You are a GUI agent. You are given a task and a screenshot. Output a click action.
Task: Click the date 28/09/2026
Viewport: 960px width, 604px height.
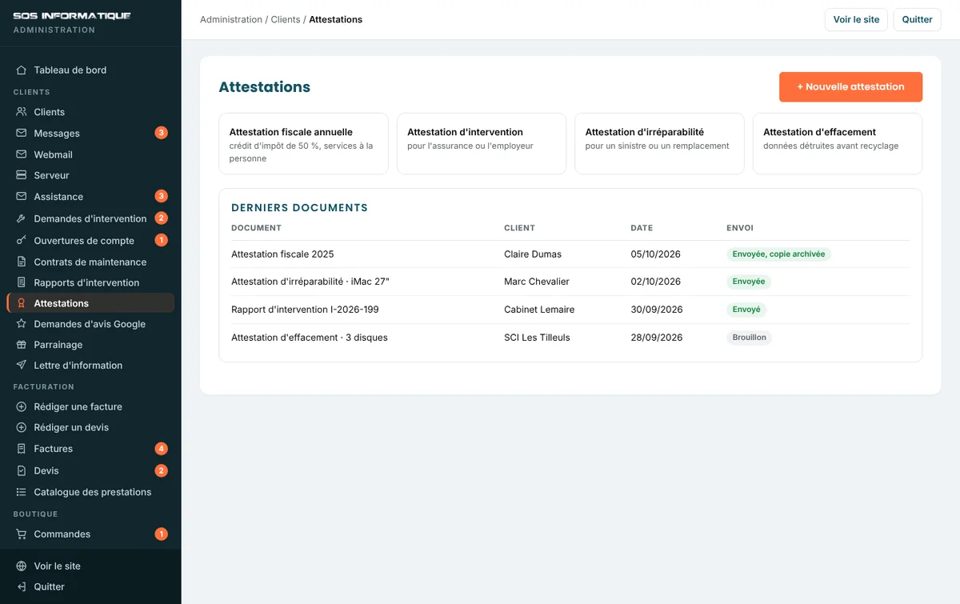[657, 338]
